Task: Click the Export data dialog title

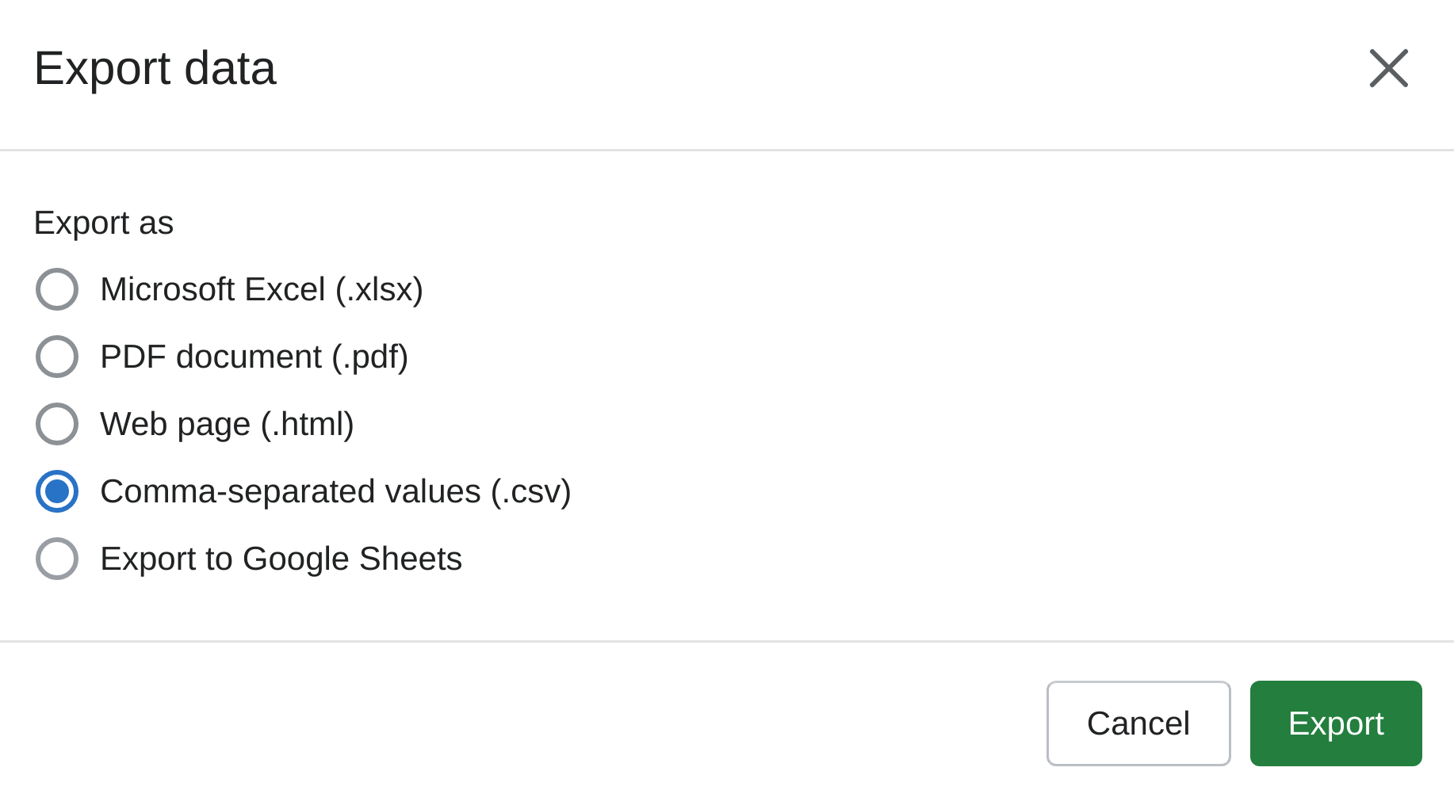Action: pyautogui.click(x=155, y=69)
